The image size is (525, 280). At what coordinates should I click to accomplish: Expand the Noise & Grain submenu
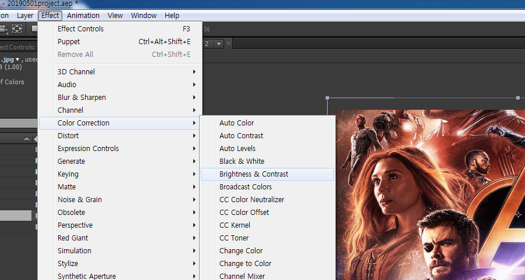(120, 199)
